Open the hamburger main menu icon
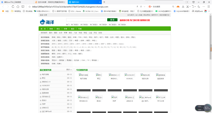The image size is (212, 113). click(209, 7)
